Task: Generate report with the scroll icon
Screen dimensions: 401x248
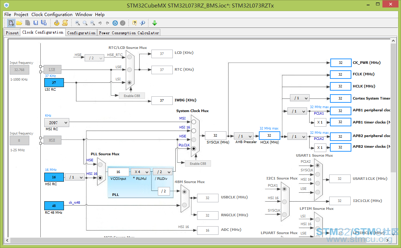Action: point(65,23)
